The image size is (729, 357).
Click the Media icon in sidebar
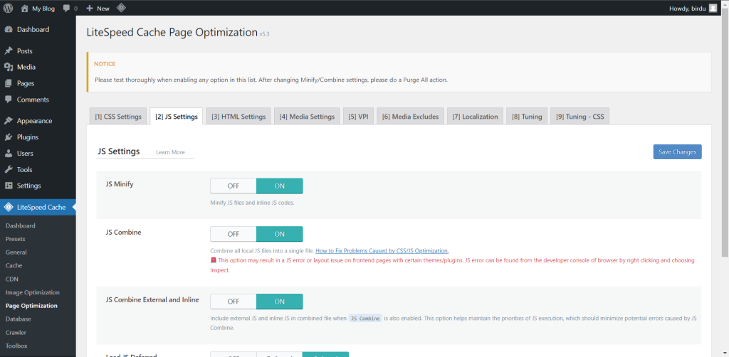9,67
